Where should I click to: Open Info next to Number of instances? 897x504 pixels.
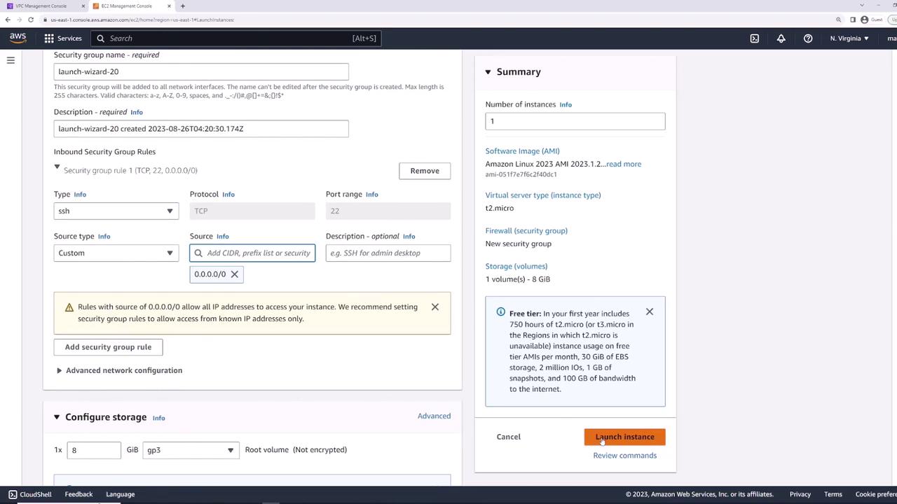[x=566, y=105]
